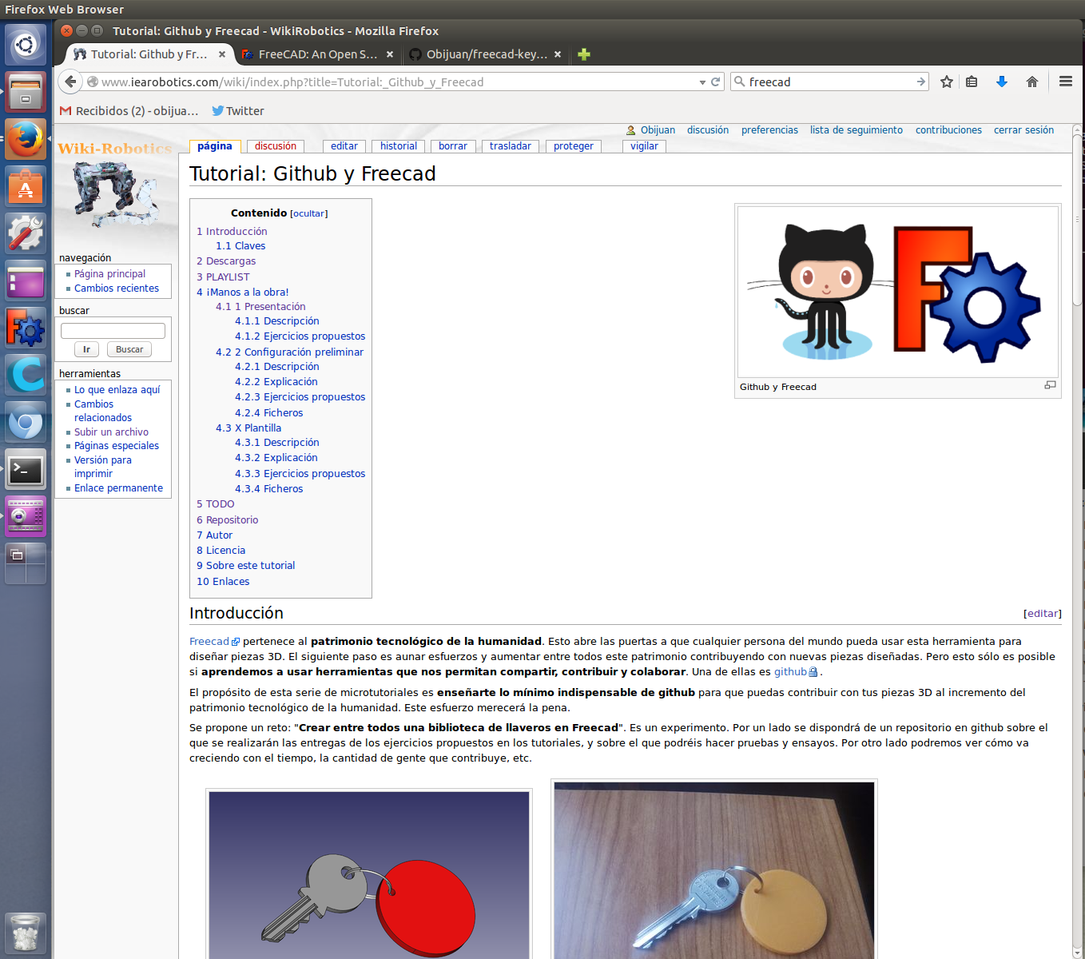Image resolution: width=1085 pixels, height=959 pixels.
Task: Click the Firefox back arrow button
Action: coord(70,82)
